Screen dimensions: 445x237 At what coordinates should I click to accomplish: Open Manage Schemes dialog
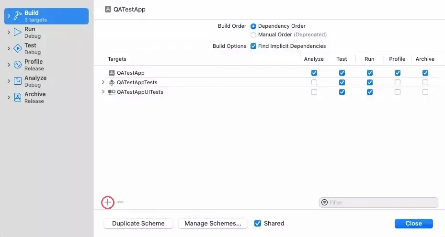tap(213, 224)
